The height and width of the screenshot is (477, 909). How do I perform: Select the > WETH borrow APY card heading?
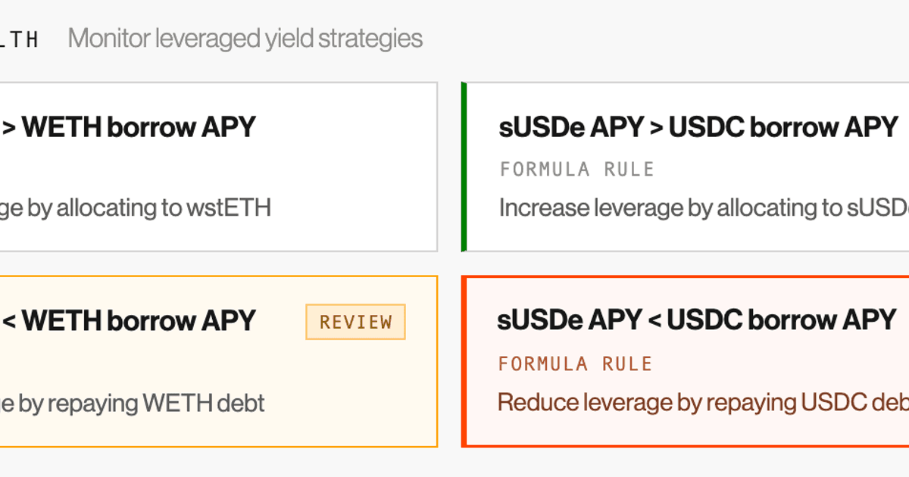129,127
